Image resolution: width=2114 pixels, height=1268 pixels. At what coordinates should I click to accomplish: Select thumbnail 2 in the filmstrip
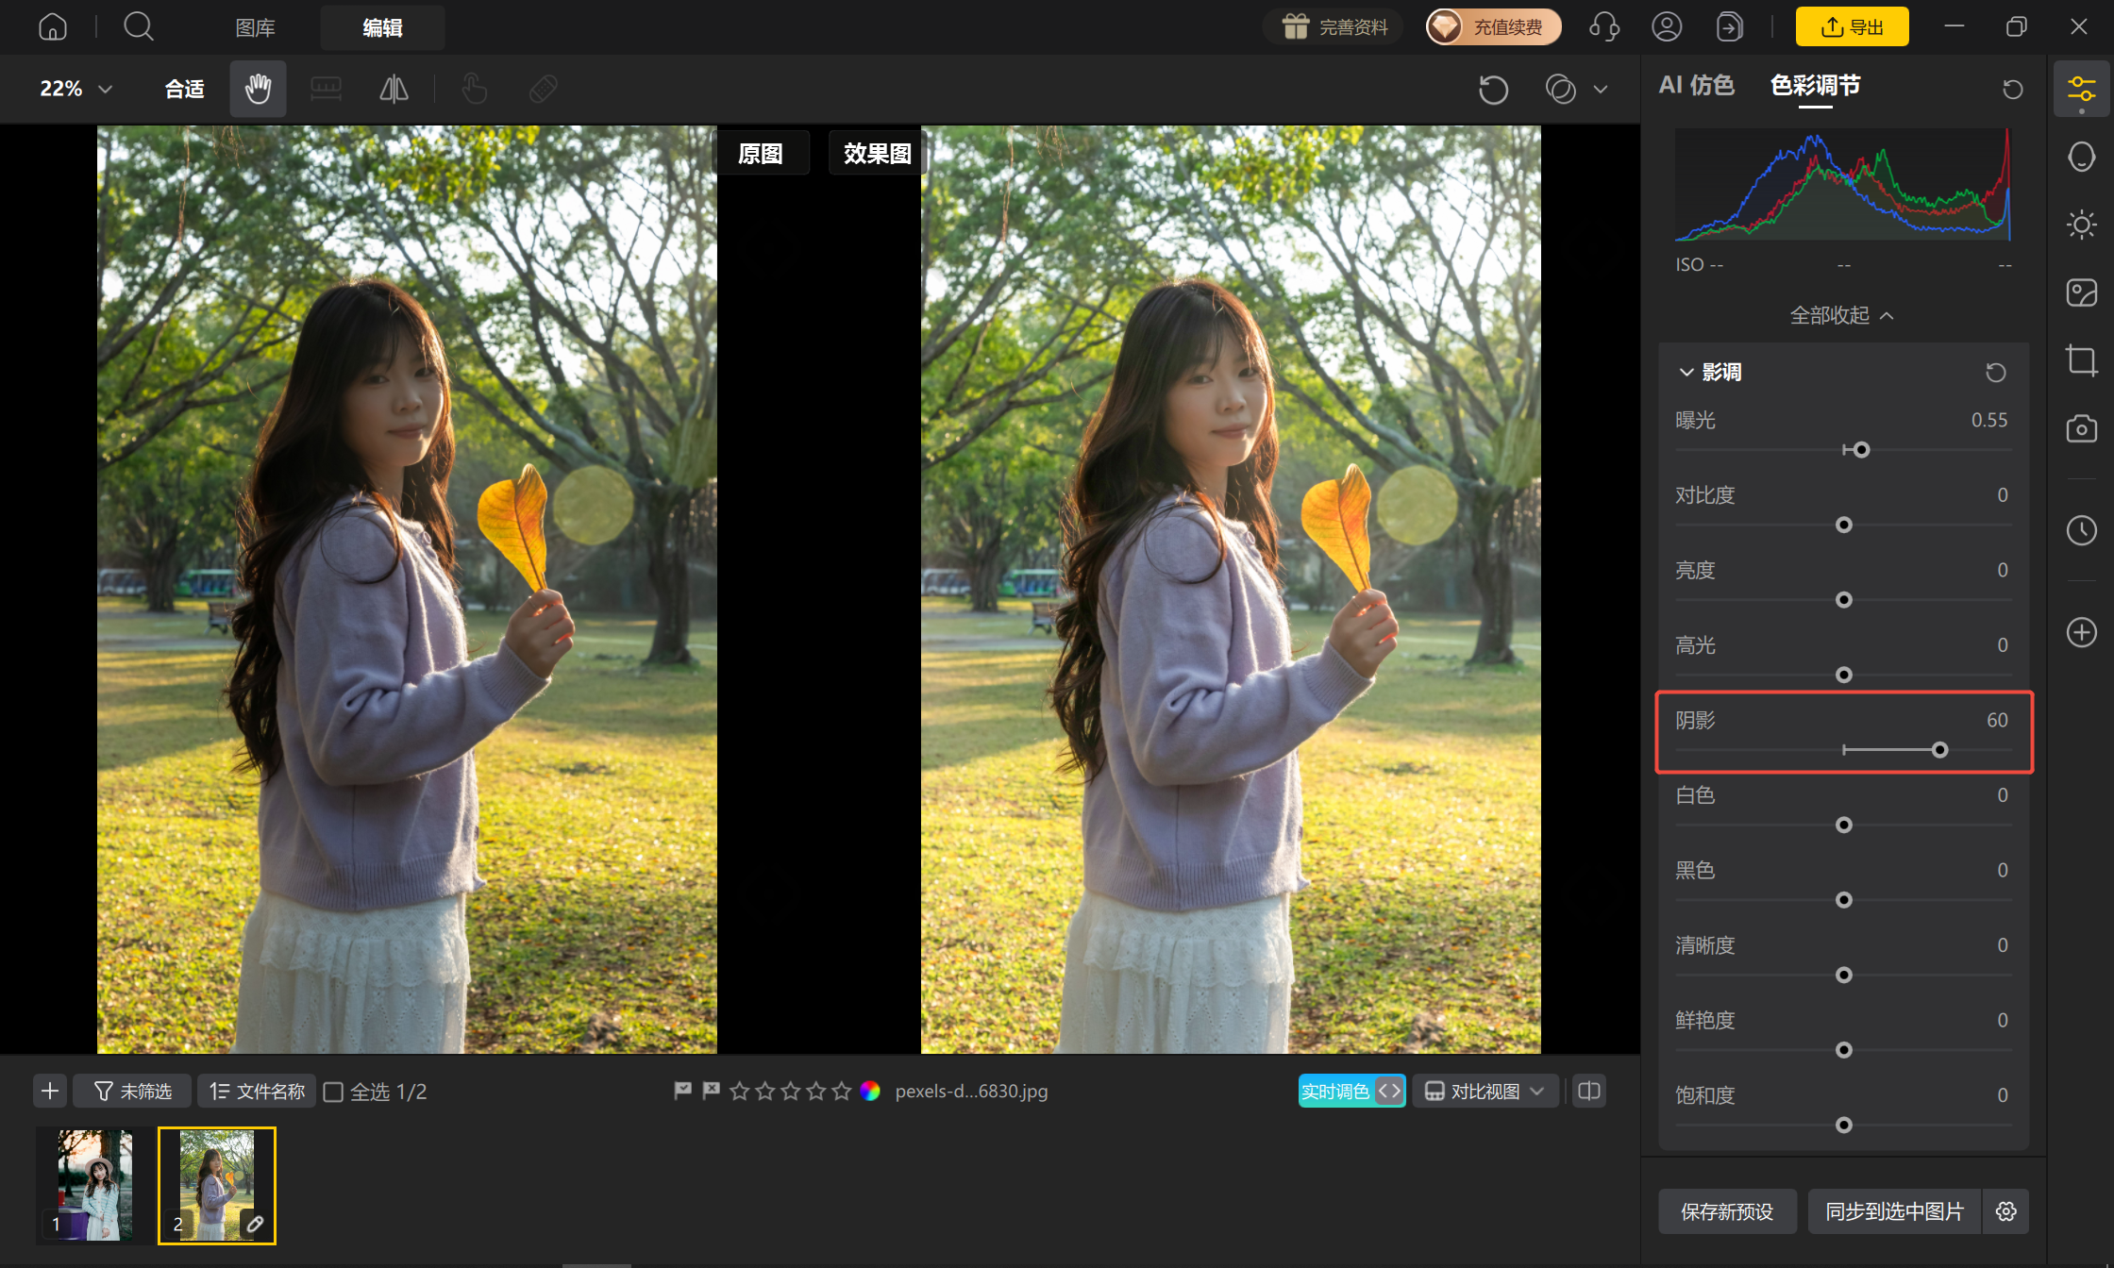(x=217, y=1186)
